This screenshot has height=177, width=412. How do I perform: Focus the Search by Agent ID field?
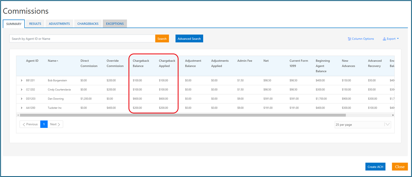click(82, 39)
